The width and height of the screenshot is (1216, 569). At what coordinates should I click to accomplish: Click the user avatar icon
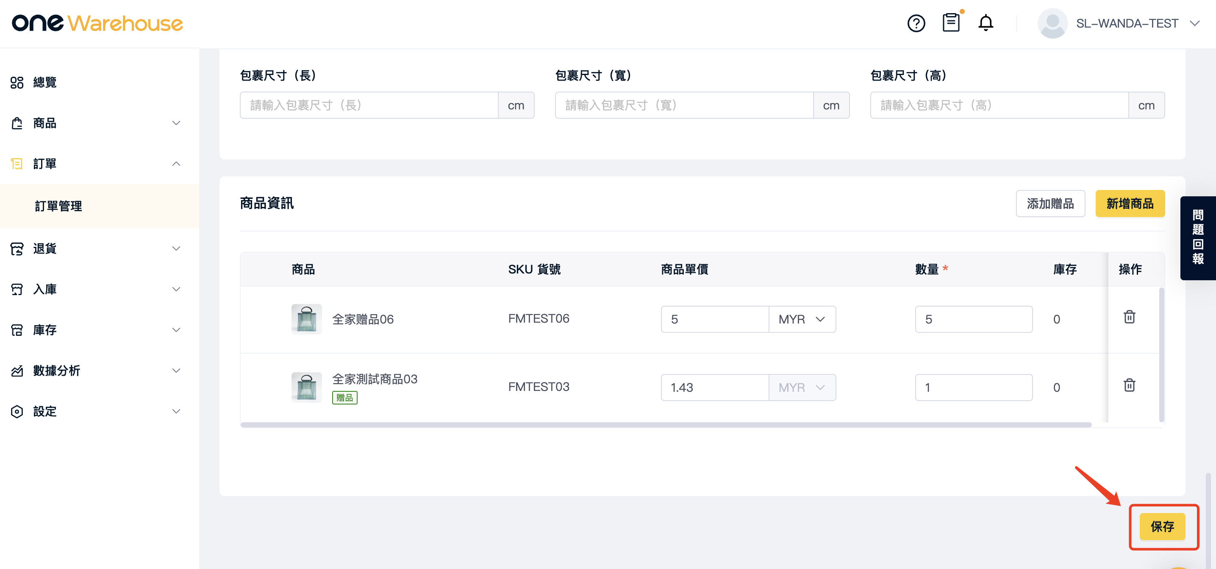click(1052, 23)
